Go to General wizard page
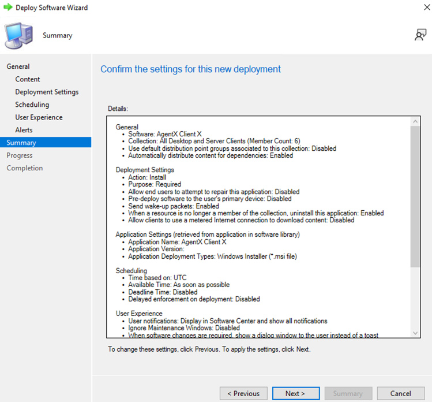The height and width of the screenshot is (402, 432). coord(18,66)
